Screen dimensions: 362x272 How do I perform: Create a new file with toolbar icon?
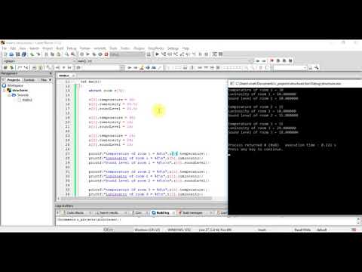pos(5,54)
